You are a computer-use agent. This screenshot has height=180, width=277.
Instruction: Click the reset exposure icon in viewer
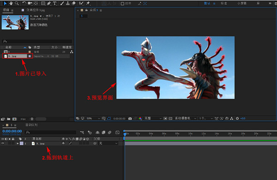point(237,118)
